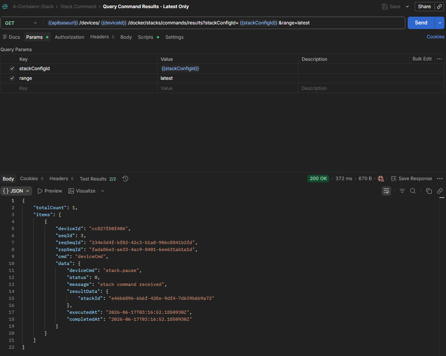Click the {{stackConfigId}} value cell
Viewport: 446px width, 356px height.
coord(228,69)
